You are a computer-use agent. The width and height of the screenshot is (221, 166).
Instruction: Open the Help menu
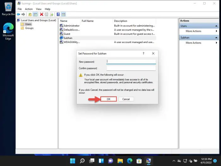(x=47, y=9)
